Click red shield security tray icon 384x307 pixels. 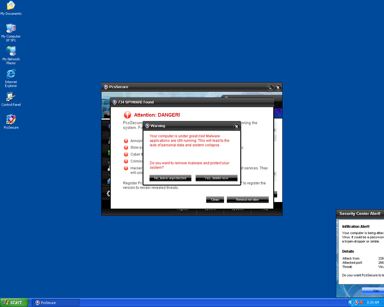coord(362,303)
